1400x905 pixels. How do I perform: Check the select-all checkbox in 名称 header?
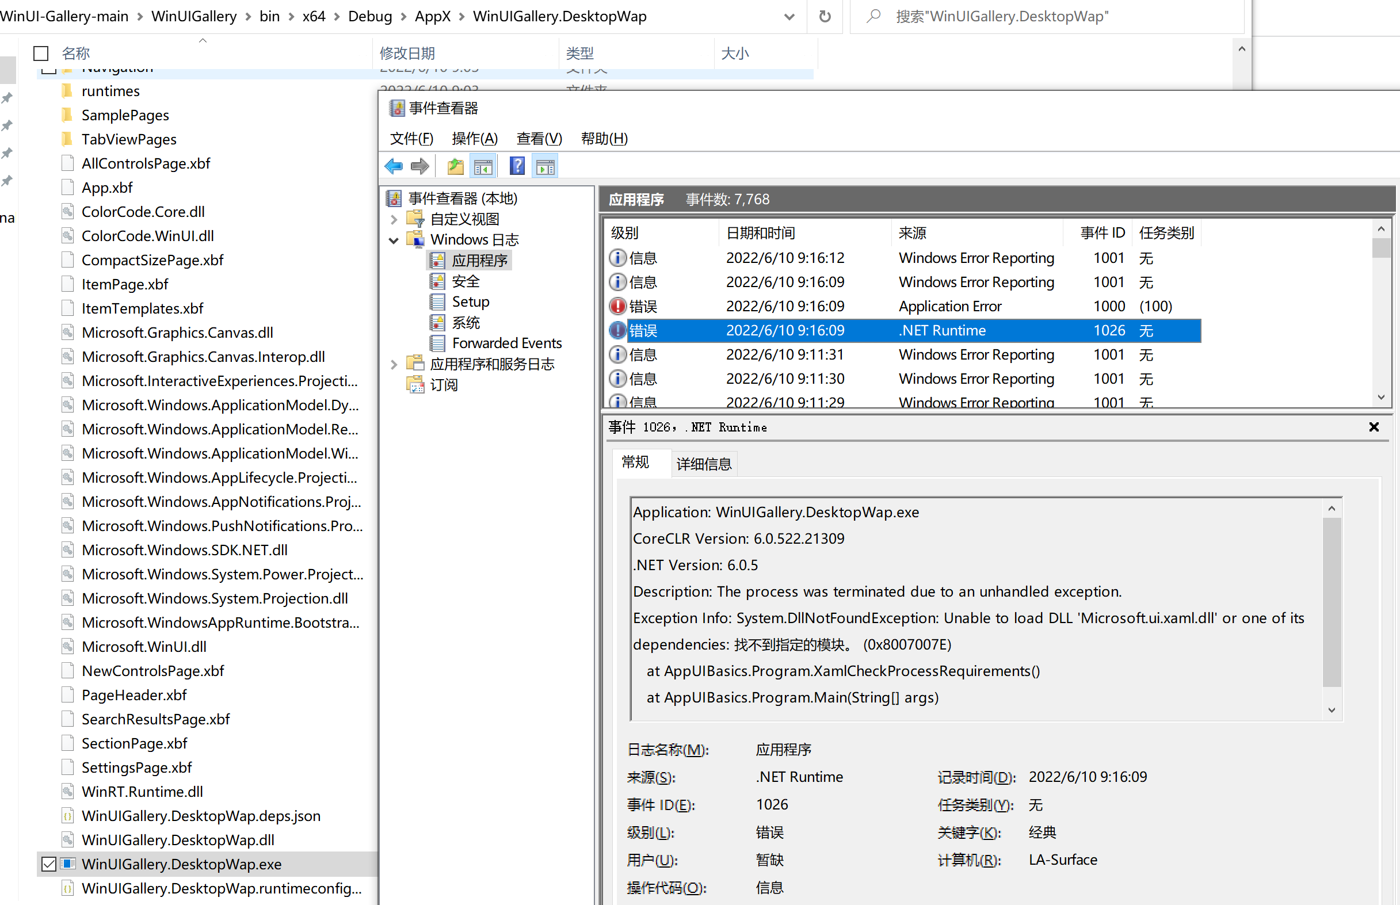tap(40, 54)
